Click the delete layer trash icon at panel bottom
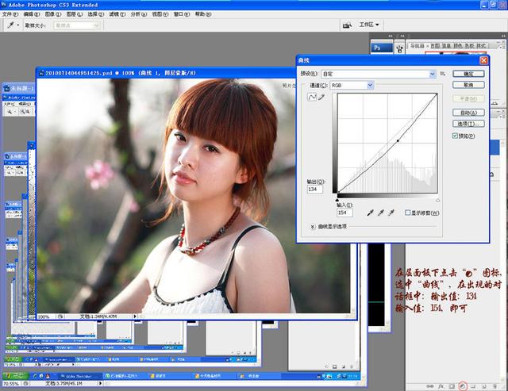Viewport: 508px width, 391px height. tap(495, 386)
